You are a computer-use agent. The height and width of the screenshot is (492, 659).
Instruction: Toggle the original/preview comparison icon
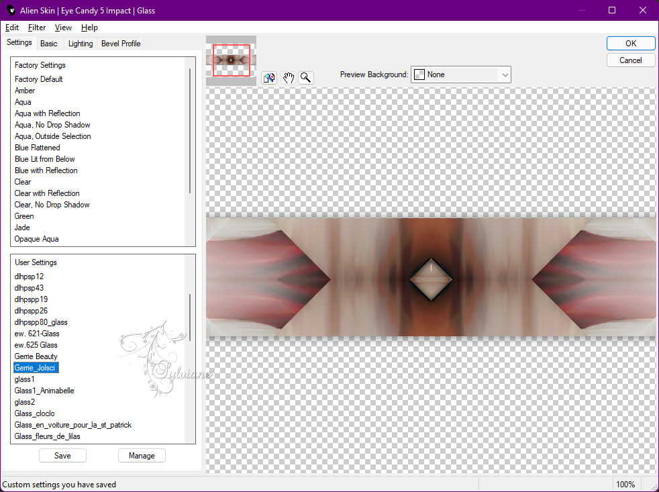point(269,78)
